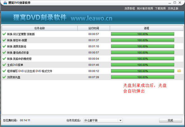185x127 pixels.
Task: Open 照片制作视频 menu link
Action: pyautogui.click(x=145, y=9)
